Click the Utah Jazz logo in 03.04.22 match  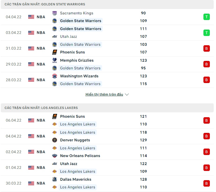pyautogui.click(x=54, y=36)
